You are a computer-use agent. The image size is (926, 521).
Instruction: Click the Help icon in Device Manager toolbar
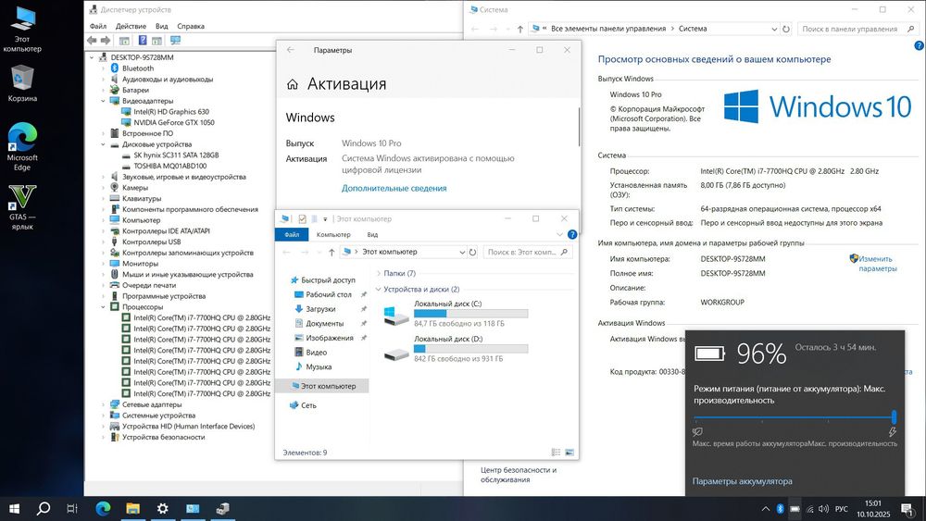coord(143,40)
